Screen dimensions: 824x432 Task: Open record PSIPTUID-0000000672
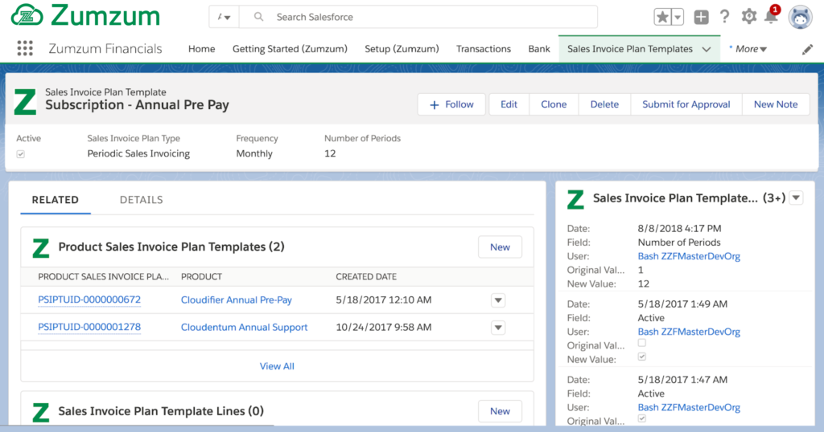(x=89, y=300)
